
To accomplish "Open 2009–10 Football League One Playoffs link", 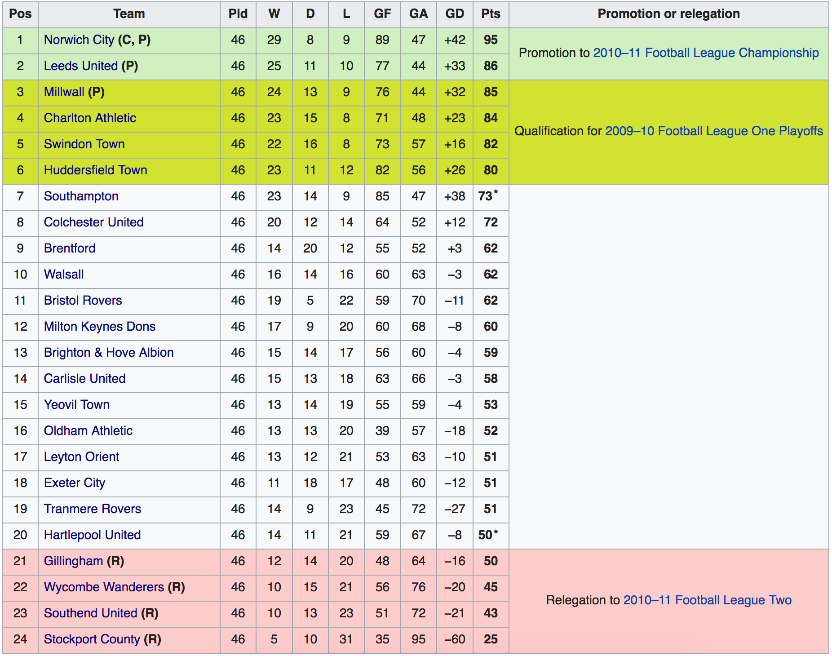I will click(x=714, y=131).
